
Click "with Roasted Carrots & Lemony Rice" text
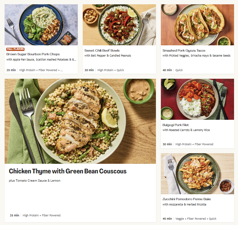click(x=186, y=130)
